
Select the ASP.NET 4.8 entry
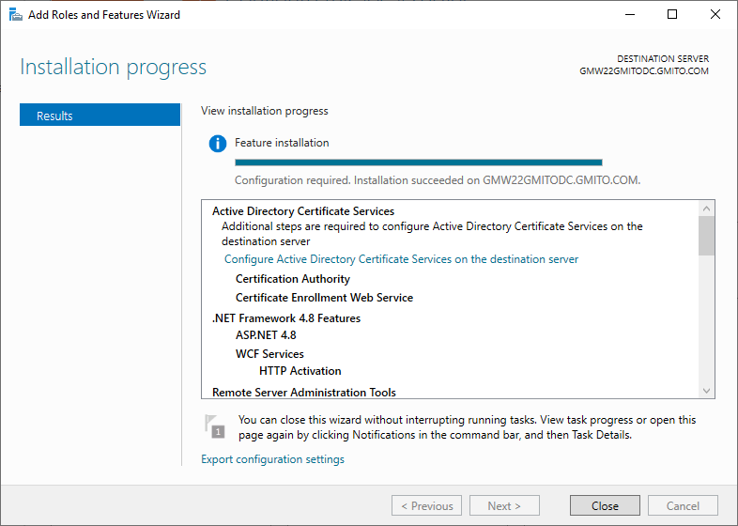click(266, 335)
